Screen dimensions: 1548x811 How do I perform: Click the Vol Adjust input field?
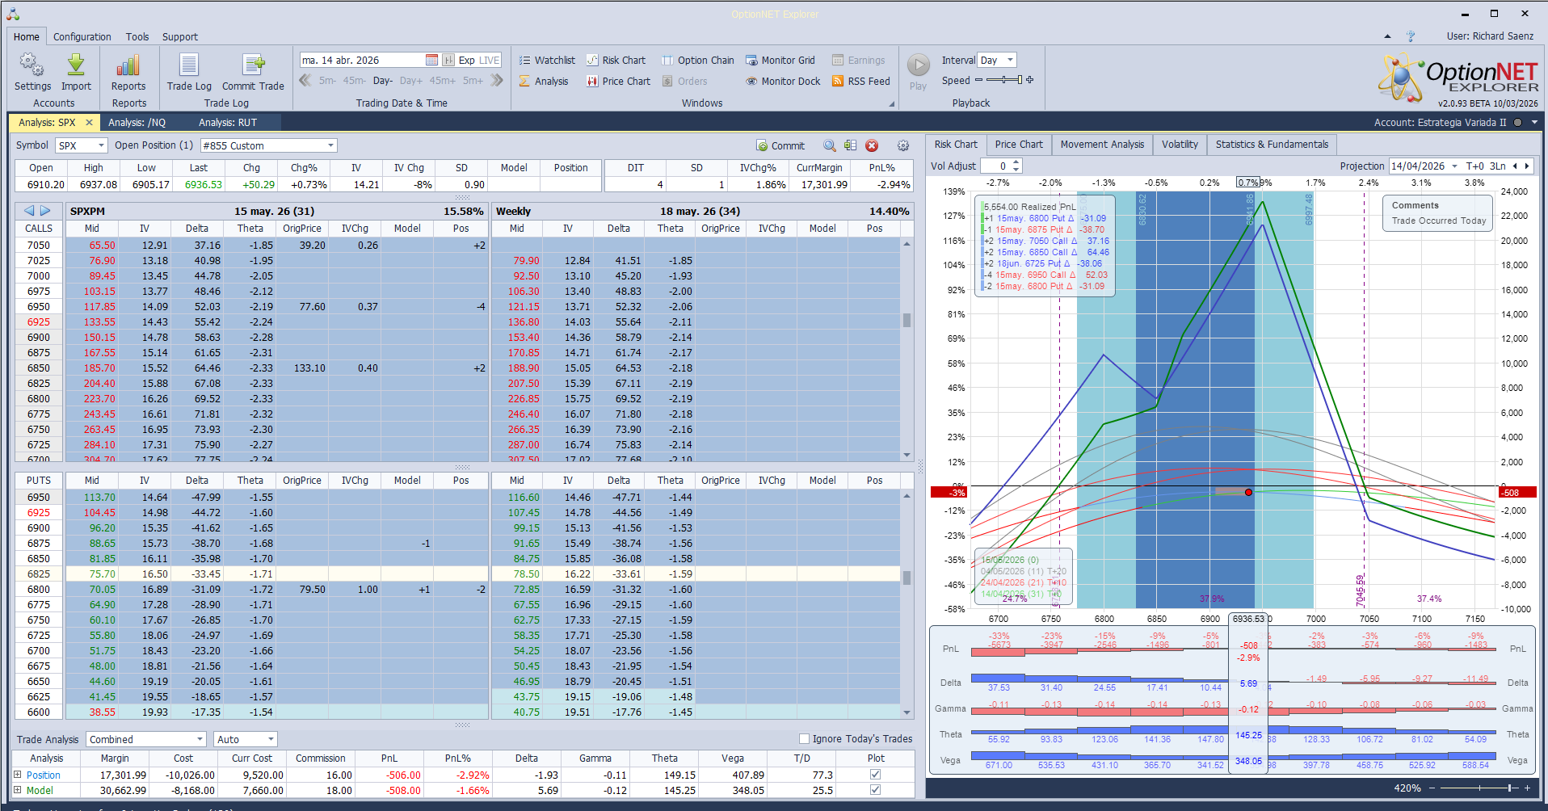tap(996, 166)
